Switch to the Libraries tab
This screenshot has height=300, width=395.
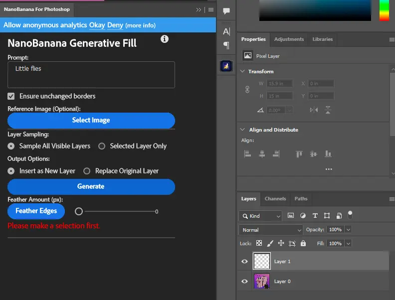click(323, 39)
